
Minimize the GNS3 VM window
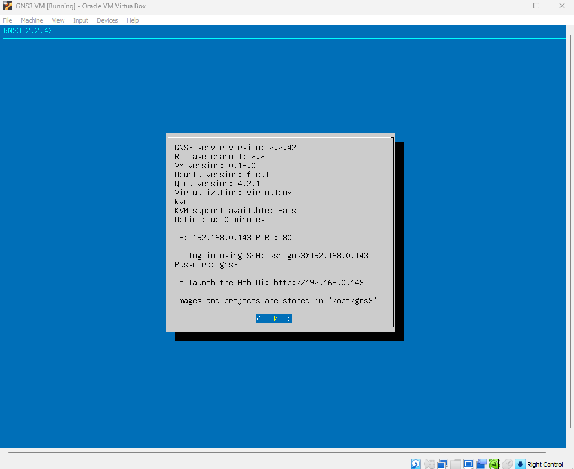(x=510, y=6)
